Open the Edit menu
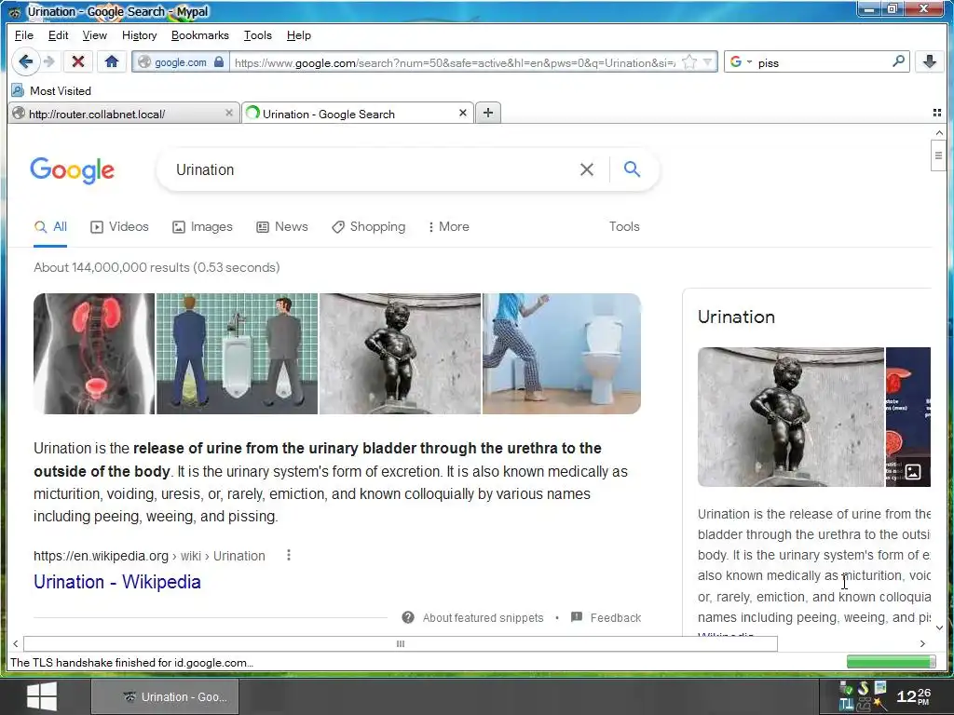954x715 pixels. (x=58, y=35)
